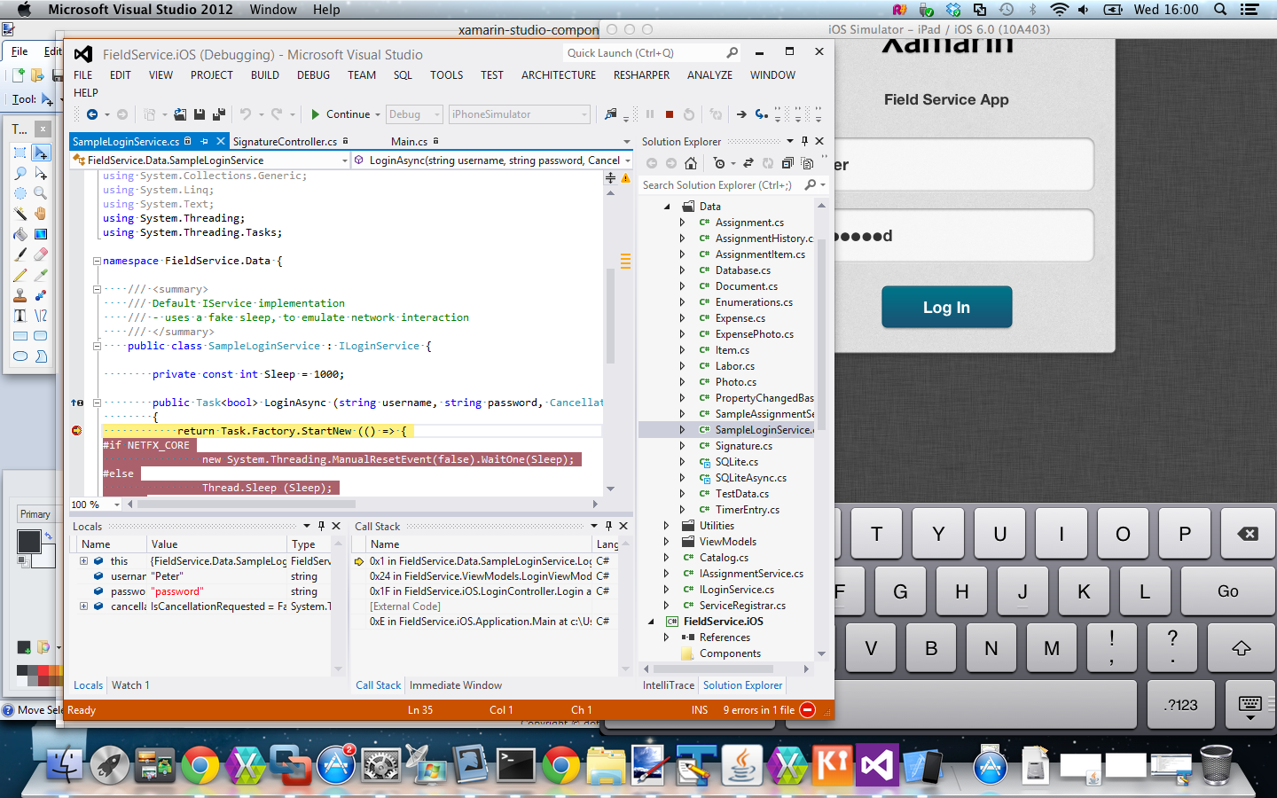Open the DEBUG menu

(x=313, y=75)
